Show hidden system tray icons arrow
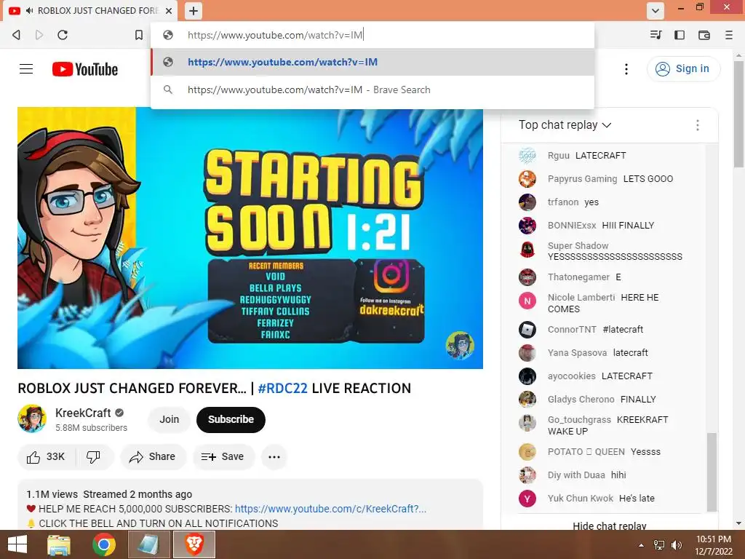Viewport: 745px width, 559px height. coord(642,545)
